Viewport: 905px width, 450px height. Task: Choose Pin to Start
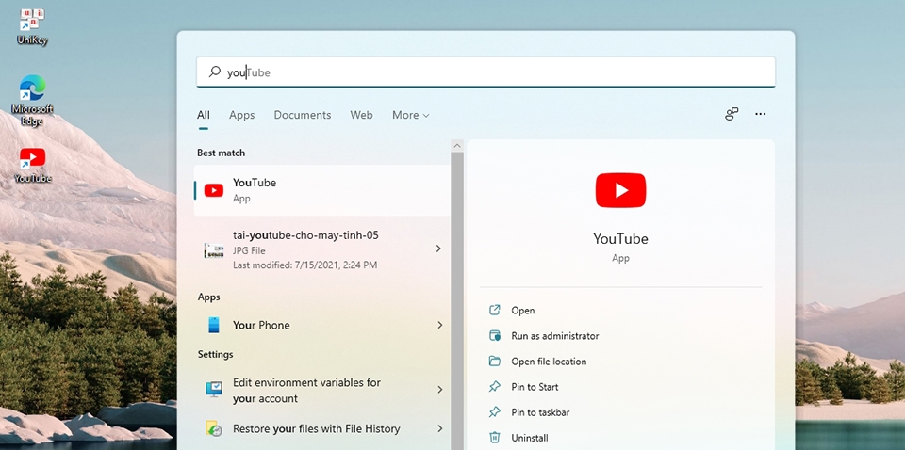535,387
